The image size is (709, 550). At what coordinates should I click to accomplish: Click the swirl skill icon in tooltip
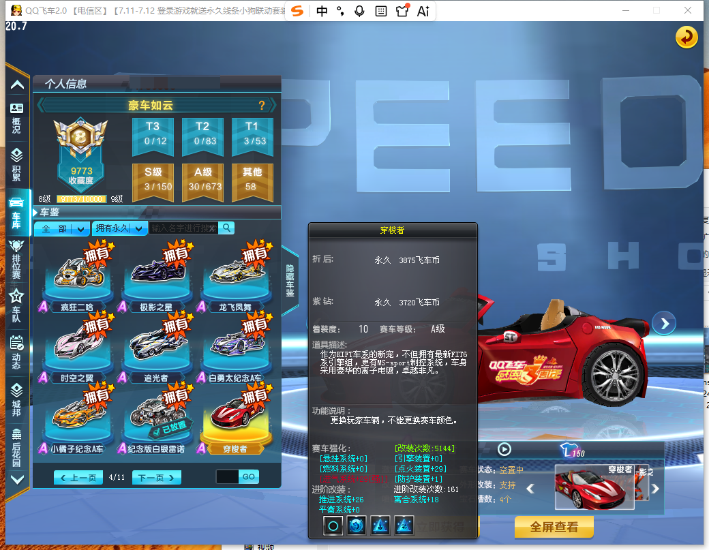coord(357,526)
